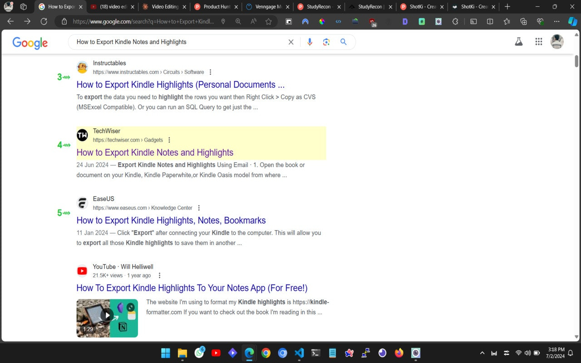This screenshot has height=363, width=581.
Task: Open the notifications bell in taskbar
Action: 571,353
